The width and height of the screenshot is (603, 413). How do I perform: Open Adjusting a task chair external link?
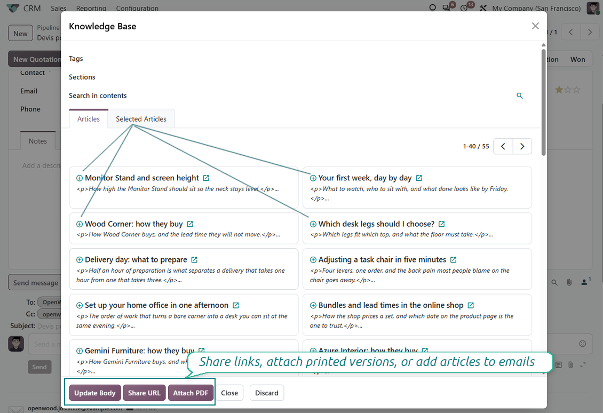(454, 260)
